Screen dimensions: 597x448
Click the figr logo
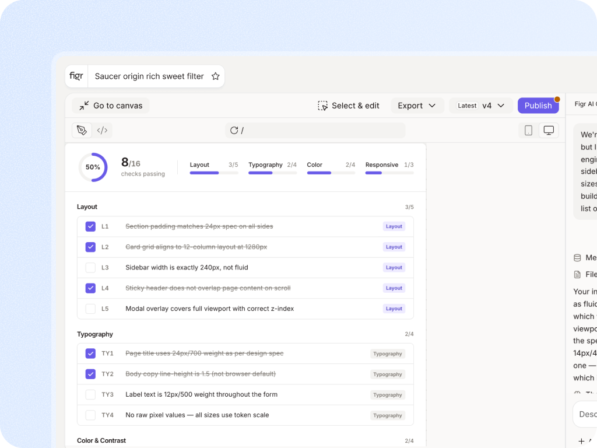pyautogui.click(x=76, y=76)
